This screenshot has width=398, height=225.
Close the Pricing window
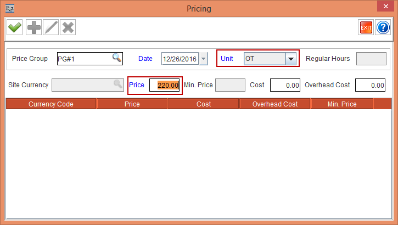tap(385, 8)
